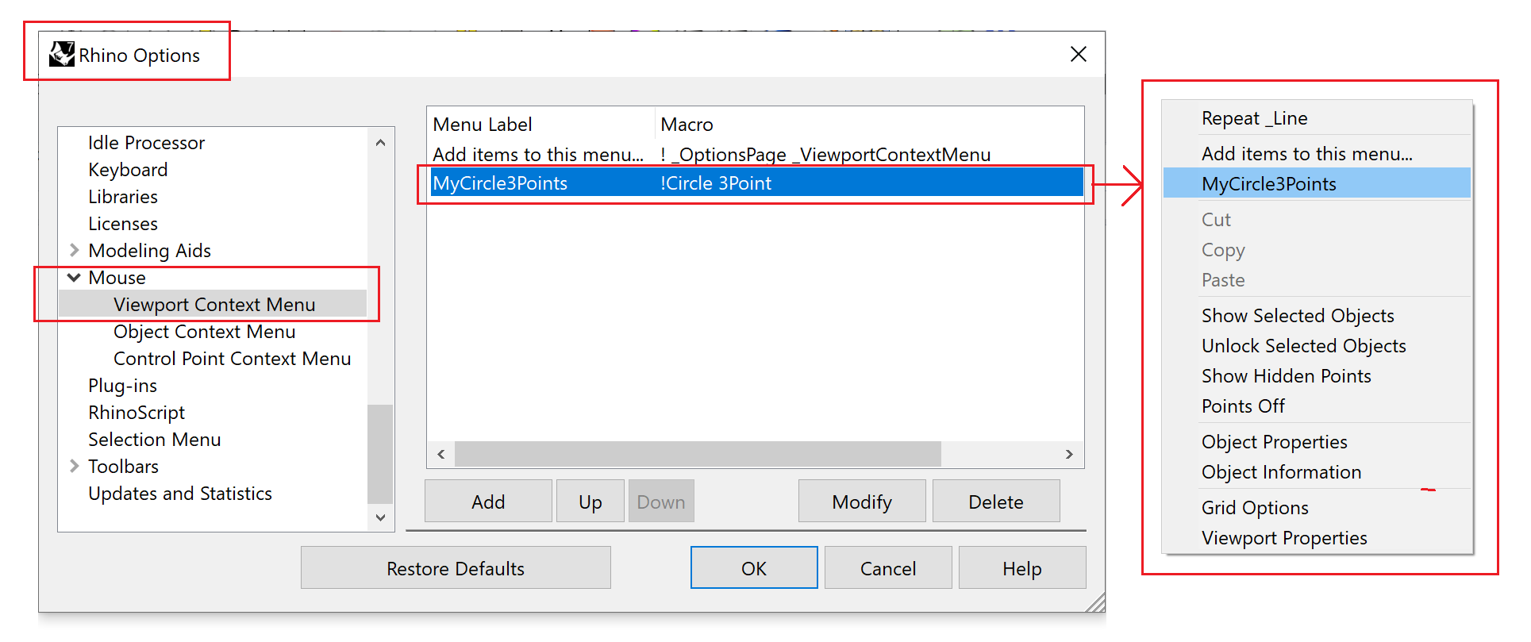Click the '!Circle 3Point' macro cell
1531x642 pixels.
[716, 183]
